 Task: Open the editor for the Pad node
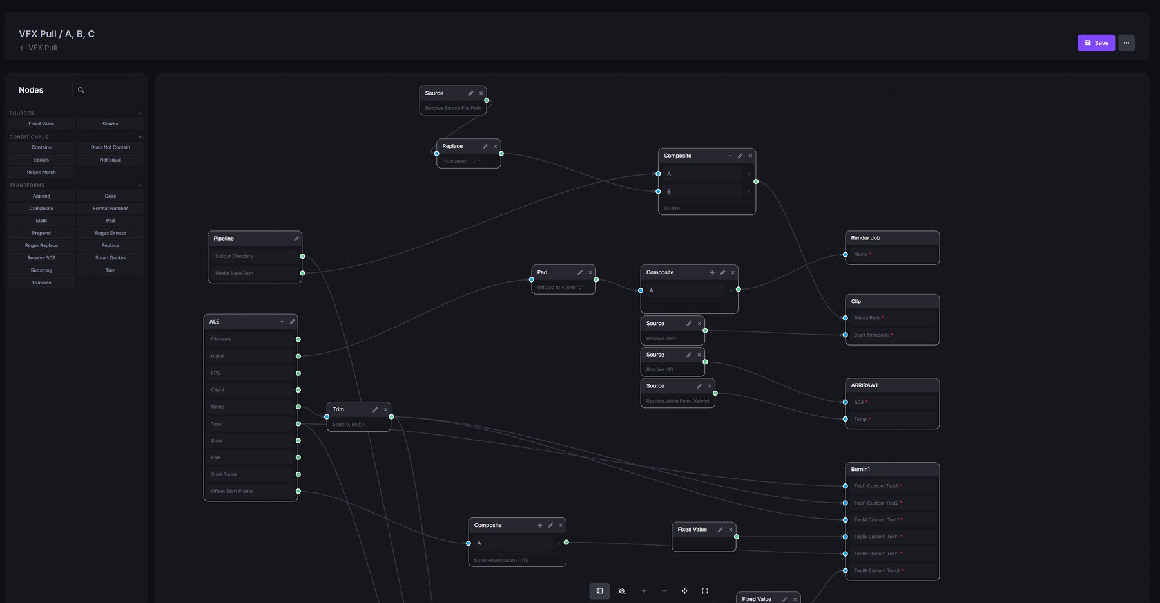[x=580, y=272]
